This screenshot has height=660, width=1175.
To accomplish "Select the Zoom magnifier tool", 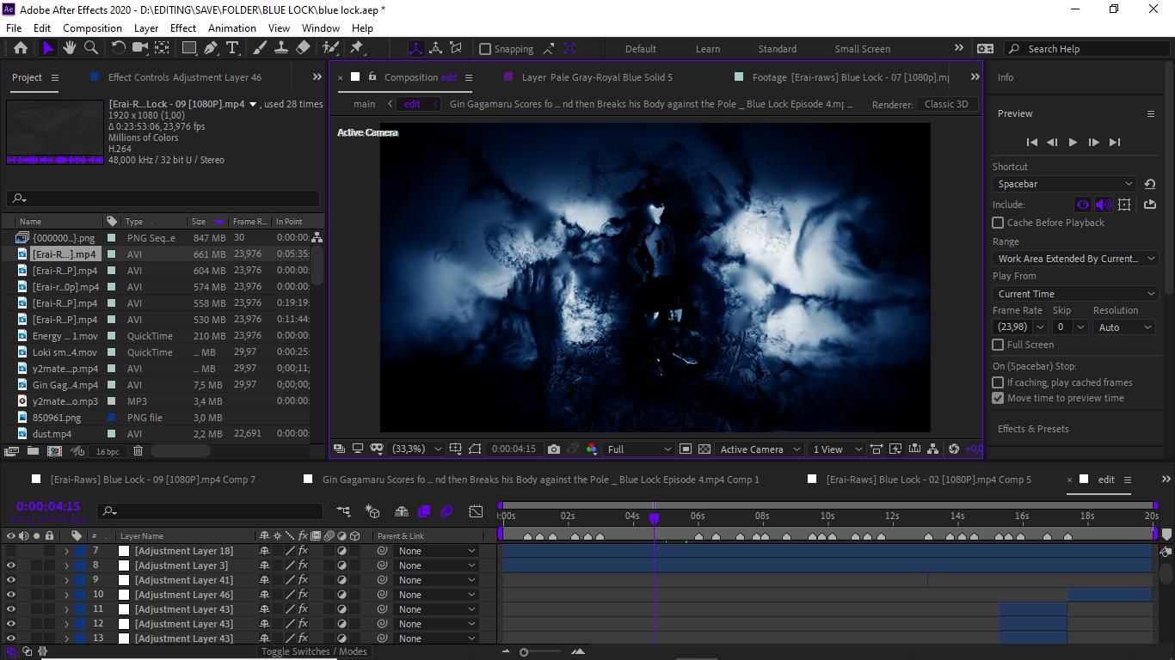I will tap(90, 48).
